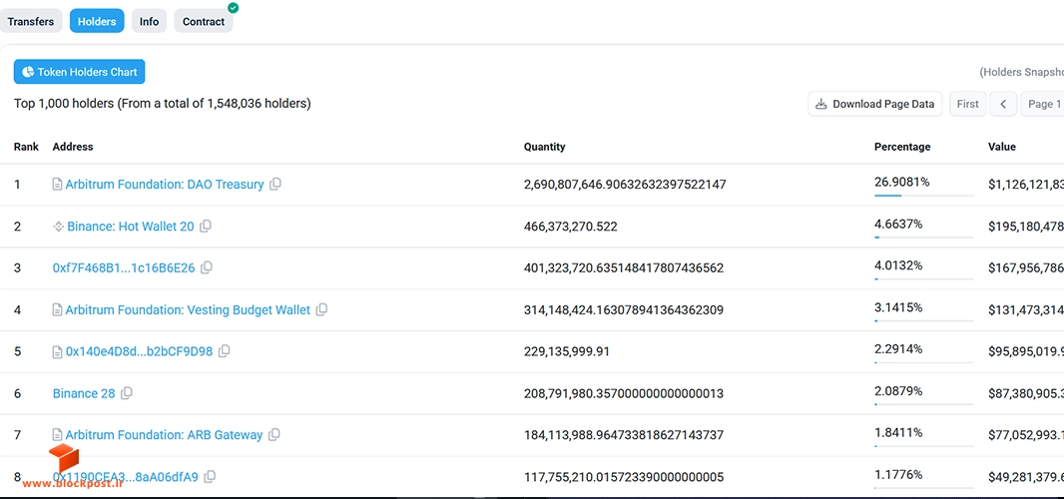Click the previous page chevron
The image size is (1064, 499).
[1003, 104]
